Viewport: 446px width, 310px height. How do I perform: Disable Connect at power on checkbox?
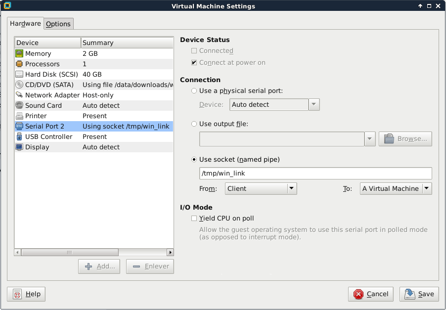194,63
